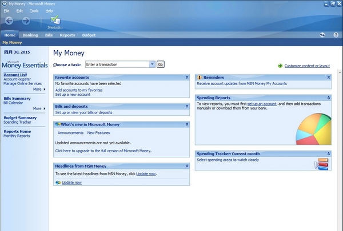
Task: Open the Spending Tracker sidebar link
Action: click(18, 122)
